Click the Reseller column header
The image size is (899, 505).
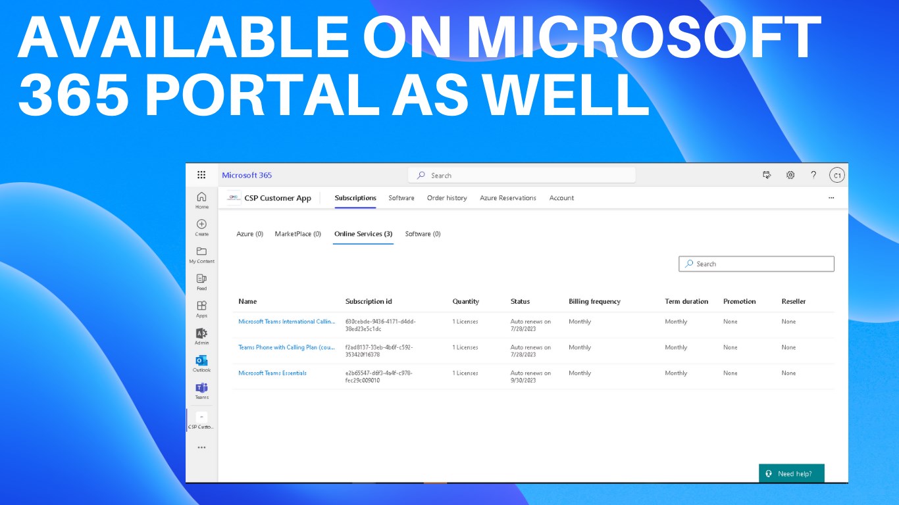click(794, 301)
